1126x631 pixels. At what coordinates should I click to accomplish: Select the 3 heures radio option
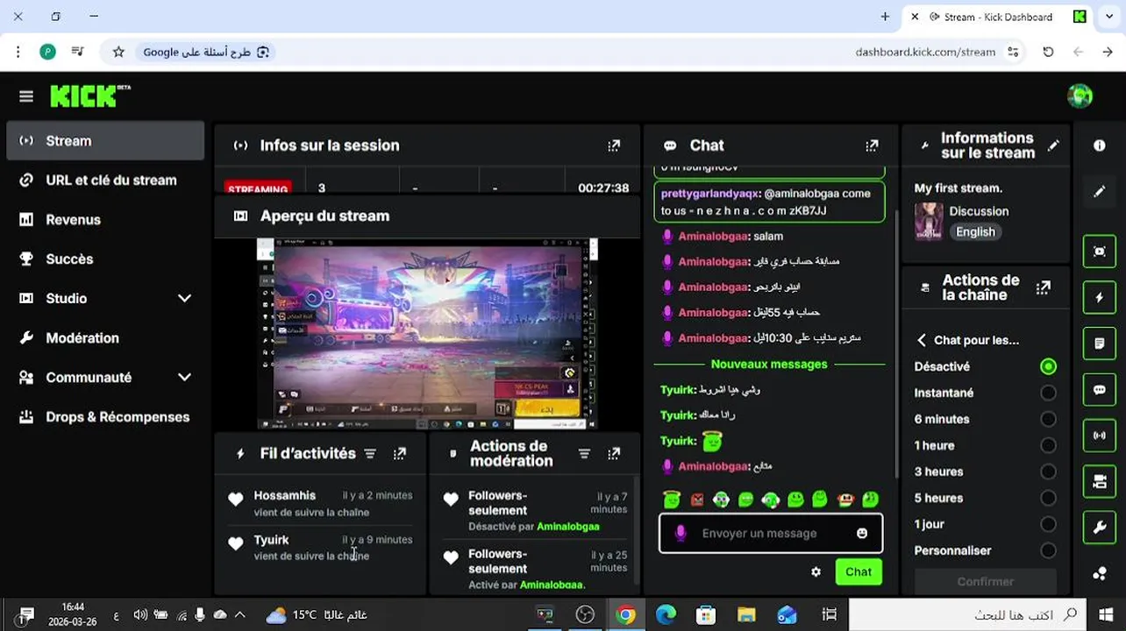[1048, 471]
